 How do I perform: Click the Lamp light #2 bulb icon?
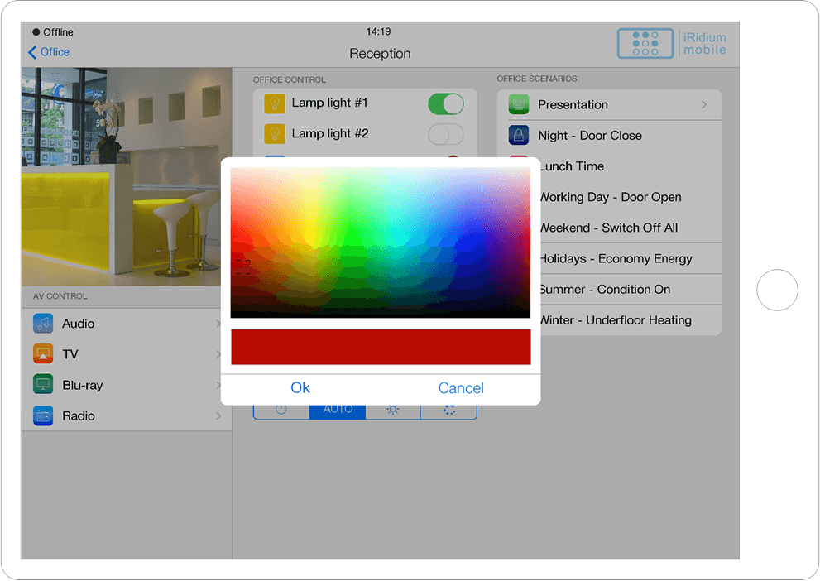click(x=274, y=134)
